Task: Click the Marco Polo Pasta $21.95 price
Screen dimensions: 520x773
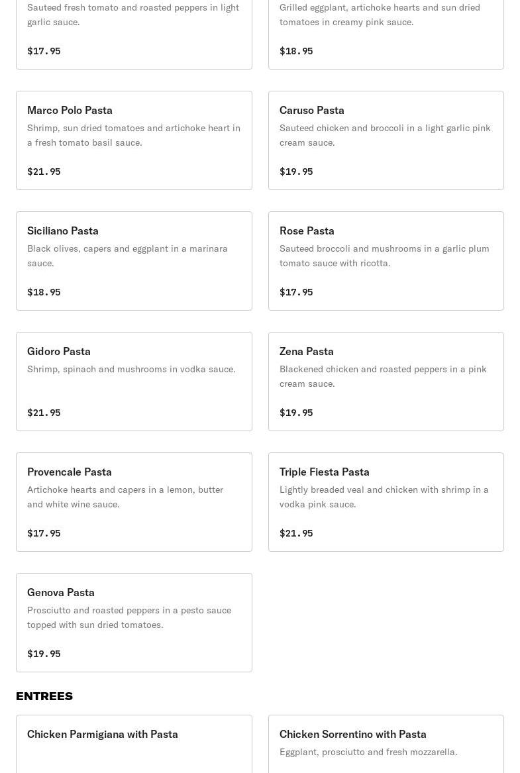Action: (x=44, y=172)
